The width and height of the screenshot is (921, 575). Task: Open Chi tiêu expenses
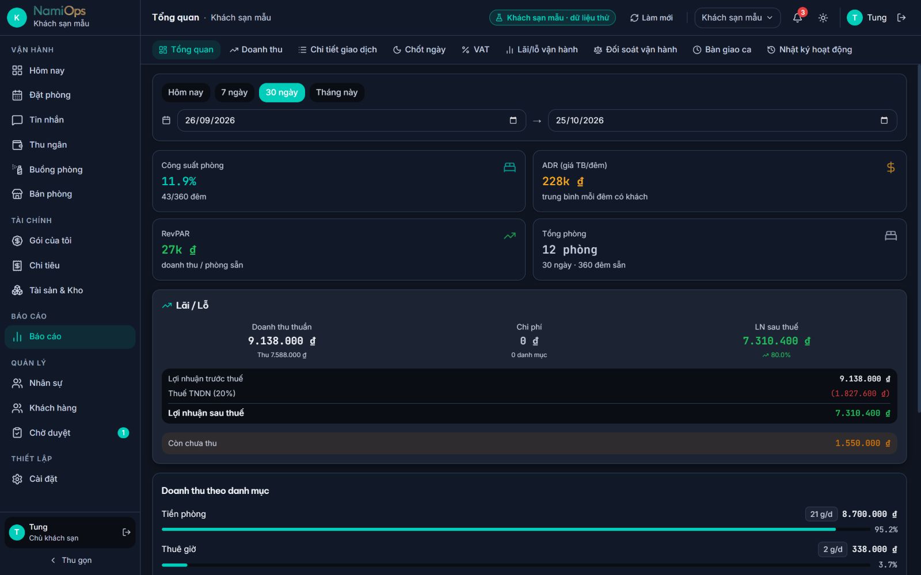tap(70, 266)
